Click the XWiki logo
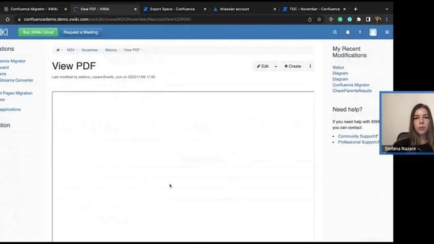434x244 pixels. 4,32
